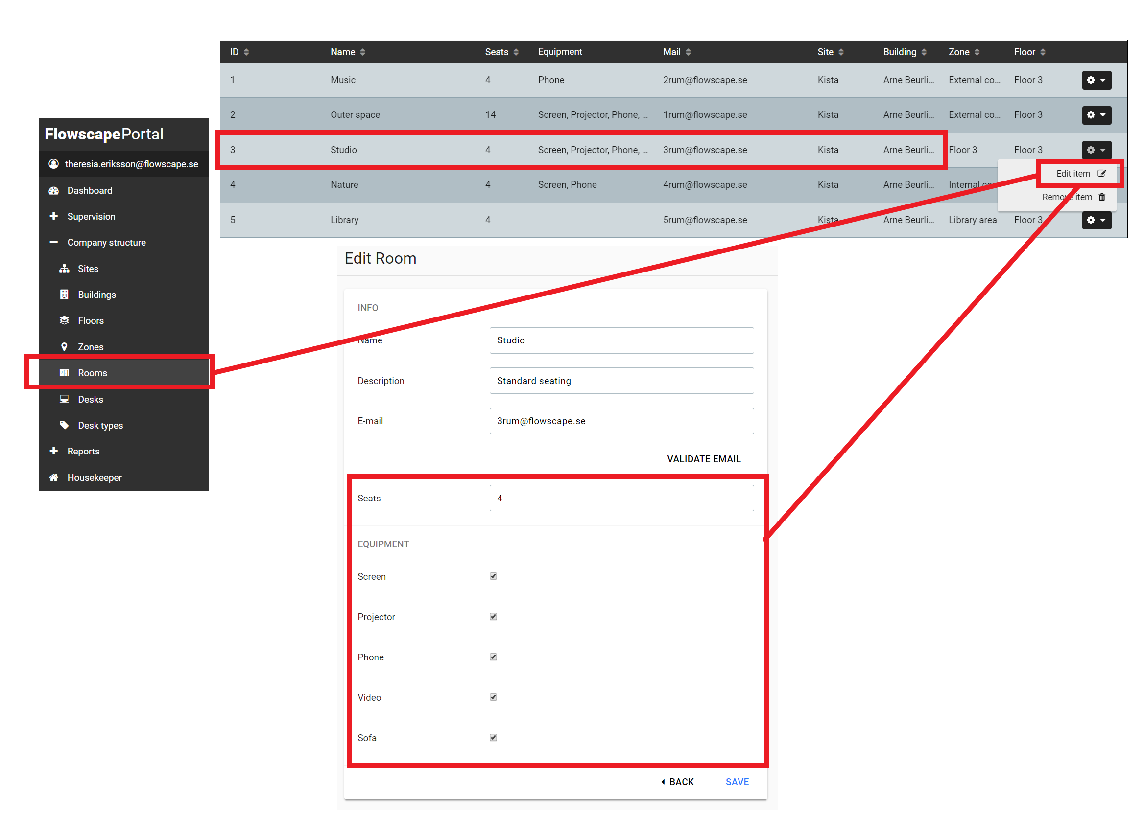Click the Floors layers icon
Image resolution: width=1144 pixels, height=816 pixels.
point(64,320)
